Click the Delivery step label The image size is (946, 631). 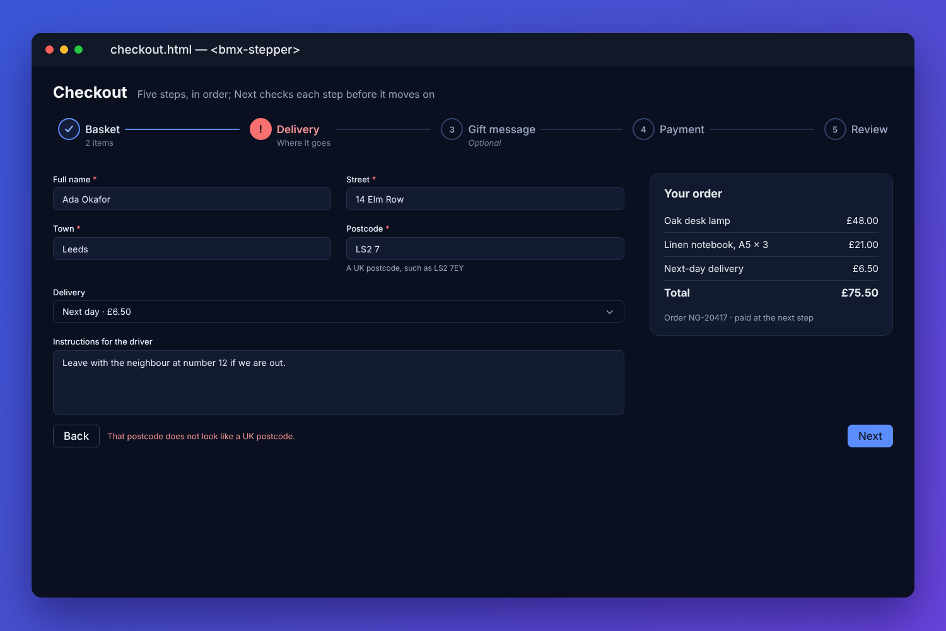coord(298,129)
